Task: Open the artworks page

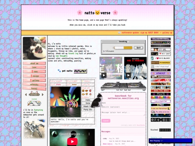Action: click(x=34, y=85)
